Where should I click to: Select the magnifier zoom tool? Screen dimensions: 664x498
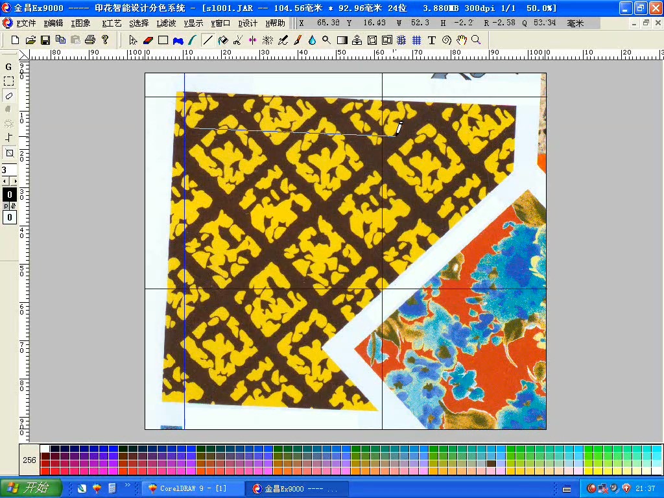(476, 40)
